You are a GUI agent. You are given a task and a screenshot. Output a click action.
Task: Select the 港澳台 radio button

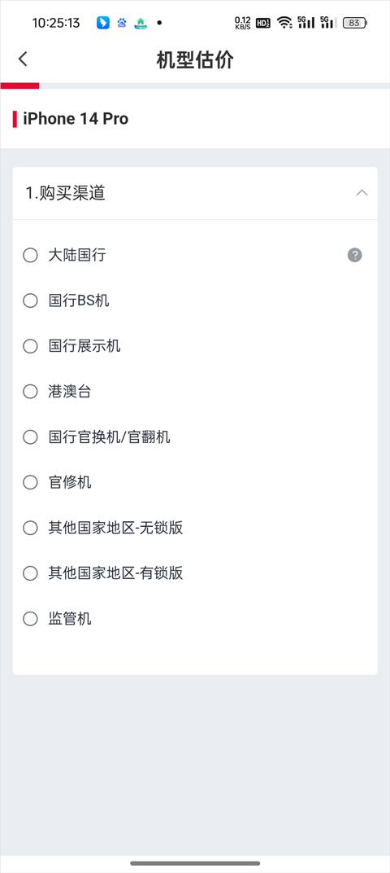tap(30, 392)
